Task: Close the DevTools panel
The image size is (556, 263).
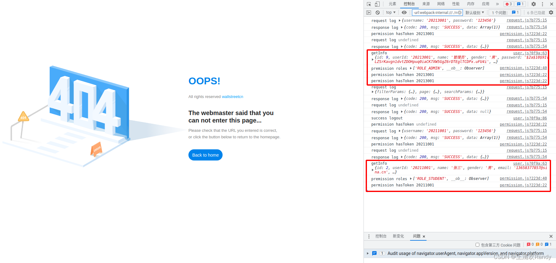Action: click(x=552, y=4)
